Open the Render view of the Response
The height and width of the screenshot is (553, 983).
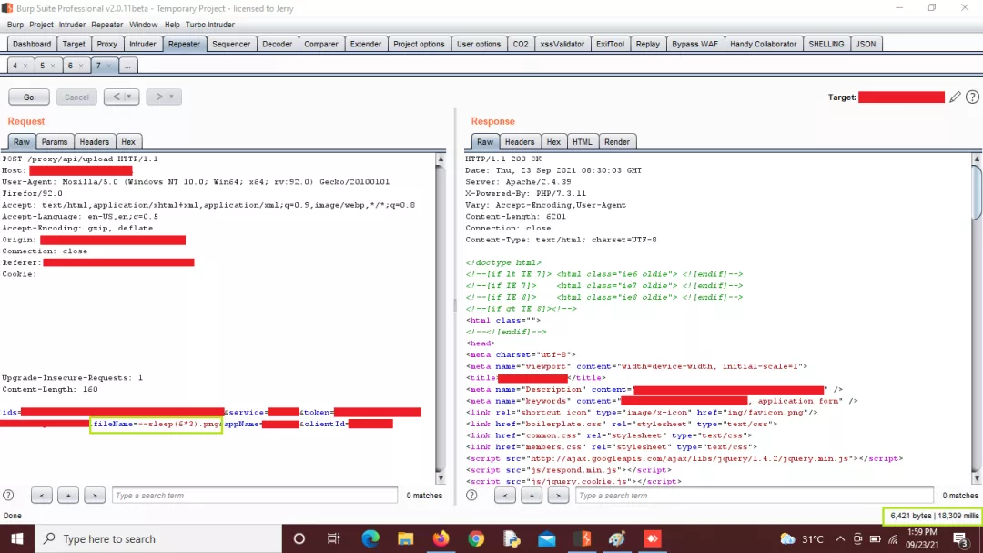pyautogui.click(x=617, y=141)
